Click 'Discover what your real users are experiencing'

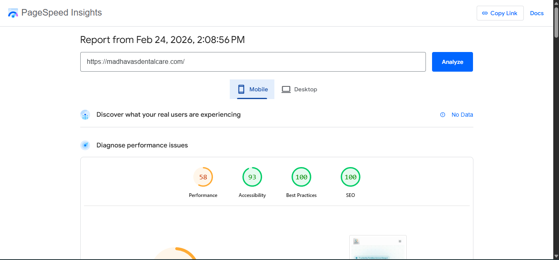coord(169,115)
